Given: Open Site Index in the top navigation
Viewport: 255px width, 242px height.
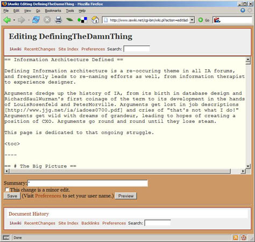Looking at the screenshot, I should coord(68,49).
